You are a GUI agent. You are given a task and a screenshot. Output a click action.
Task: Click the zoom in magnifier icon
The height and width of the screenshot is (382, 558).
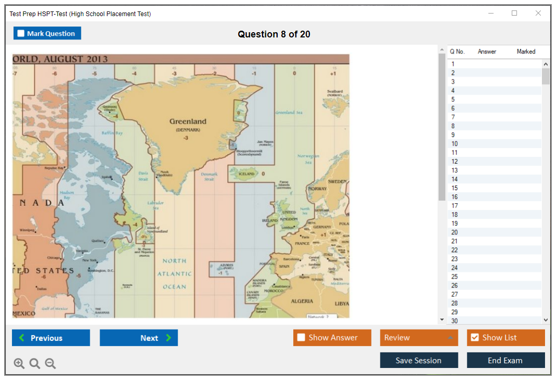(19, 364)
